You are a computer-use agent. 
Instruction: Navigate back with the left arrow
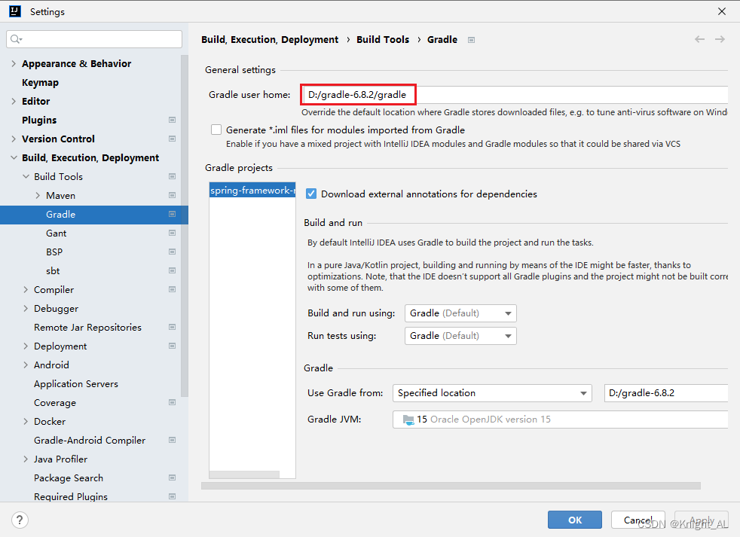(x=699, y=39)
